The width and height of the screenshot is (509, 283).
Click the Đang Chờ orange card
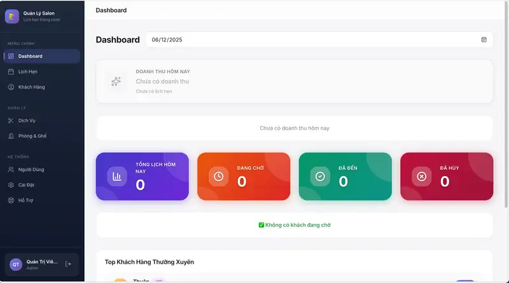[244, 176]
